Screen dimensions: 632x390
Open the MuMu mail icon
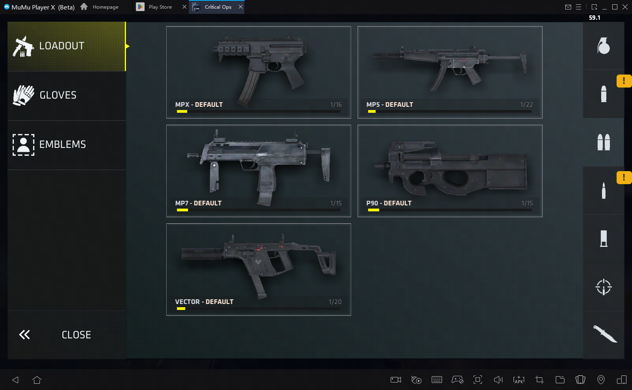[568, 7]
